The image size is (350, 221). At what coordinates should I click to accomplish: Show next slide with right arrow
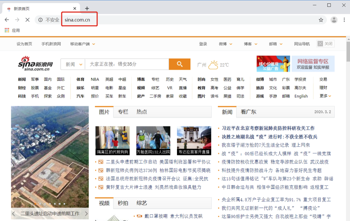click(86, 214)
